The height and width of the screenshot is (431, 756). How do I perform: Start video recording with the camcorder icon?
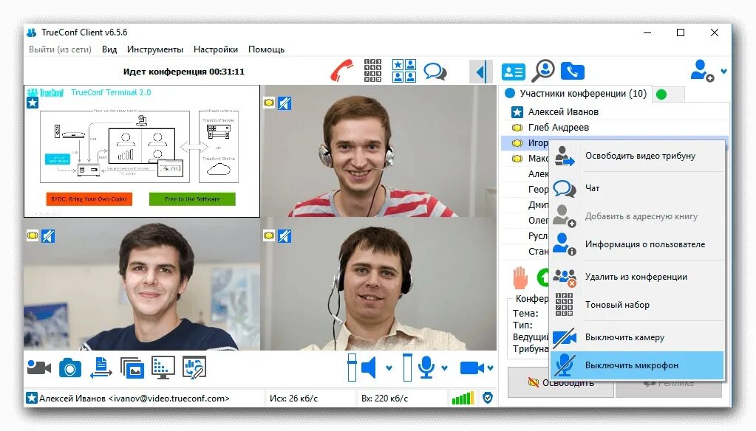(x=39, y=368)
